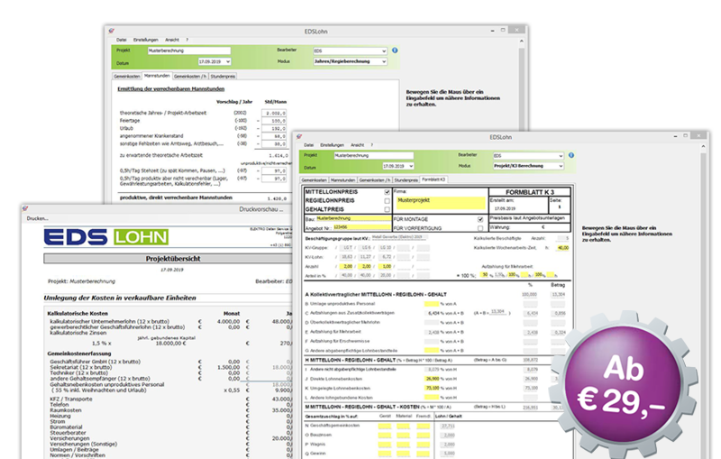Image resolution: width=721 pixels, height=459 pixels.
Task: Click the Kalkulierte Wochenarbeits-Zeit field showing 40,00
Action: pyautogui.click(x=562, y=248)
